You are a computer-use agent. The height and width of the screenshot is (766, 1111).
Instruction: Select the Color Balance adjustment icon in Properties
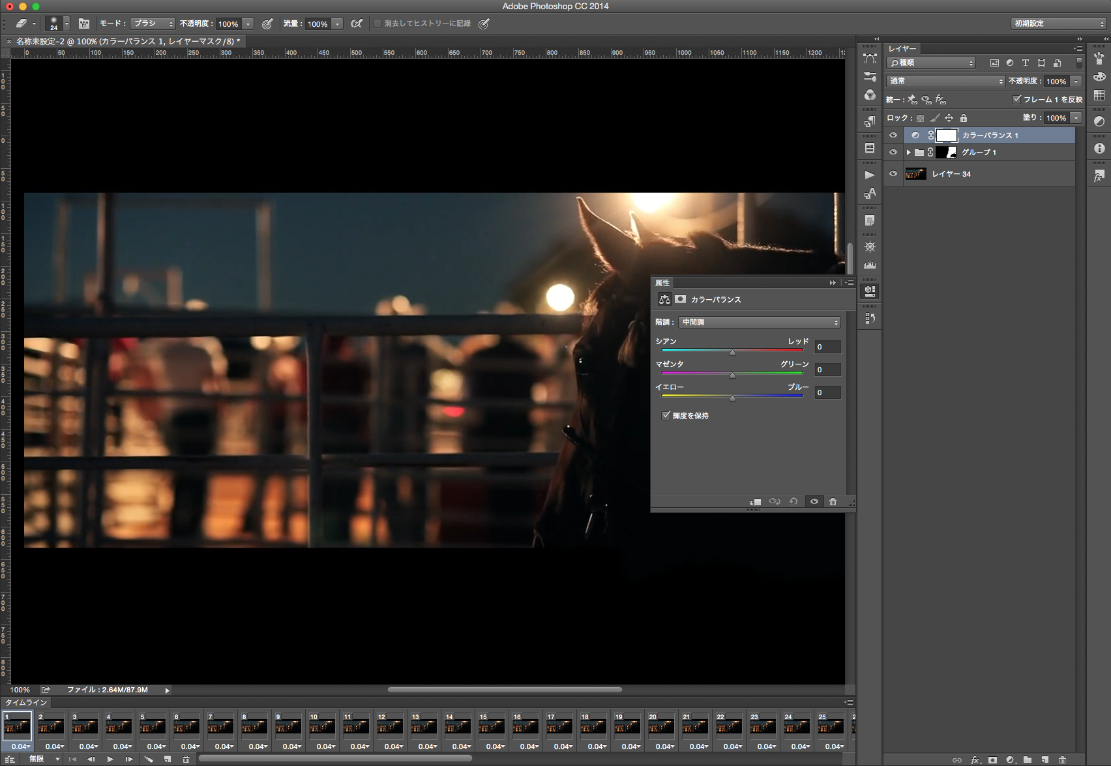664,299
